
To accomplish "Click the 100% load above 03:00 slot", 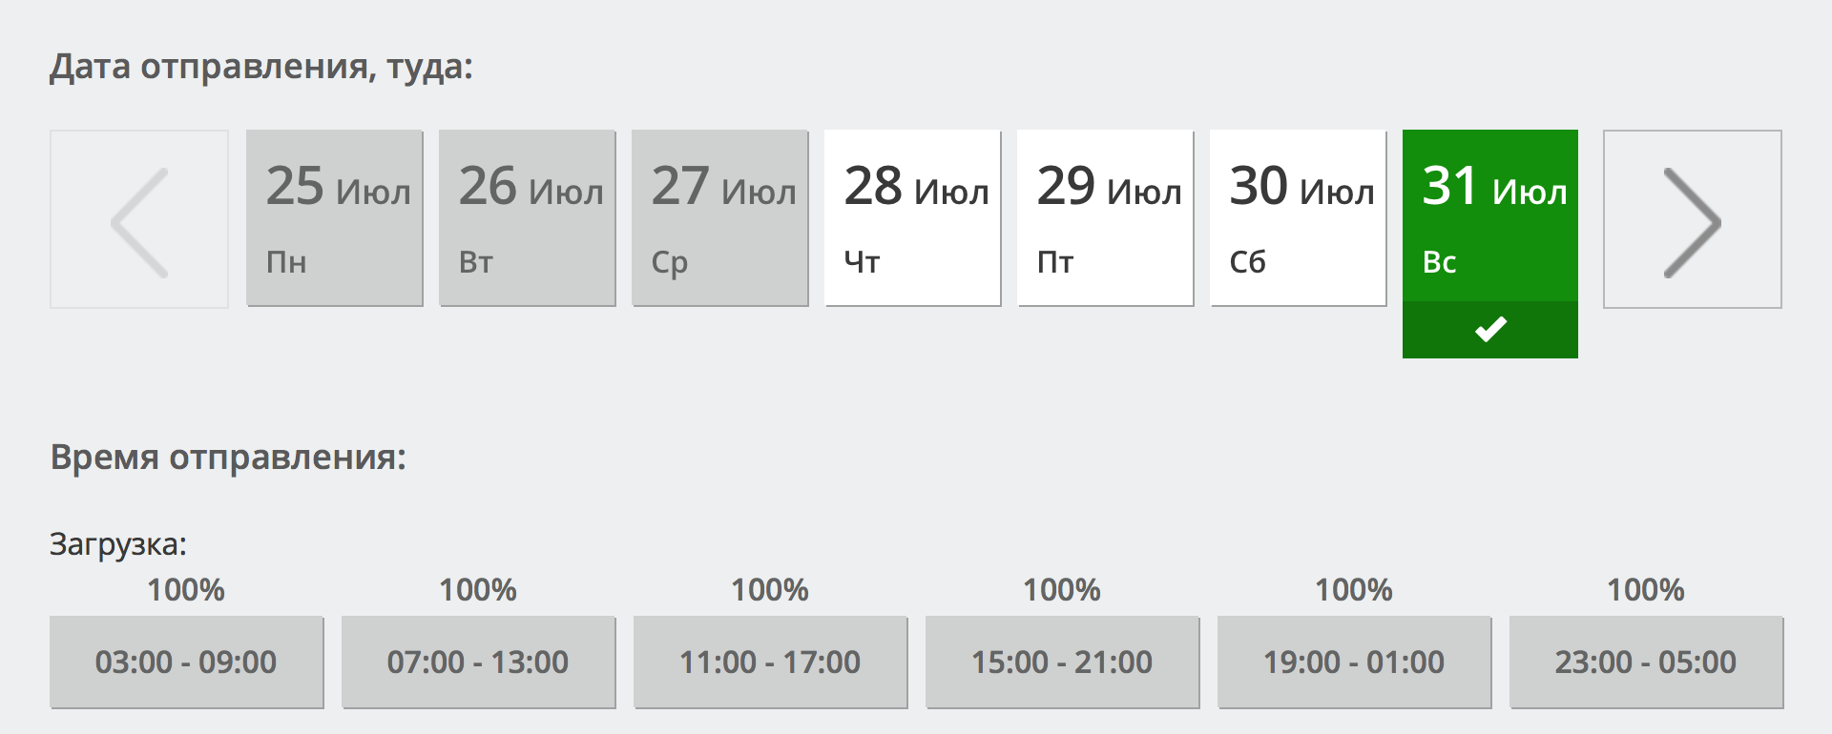I will tap(186, 590).
